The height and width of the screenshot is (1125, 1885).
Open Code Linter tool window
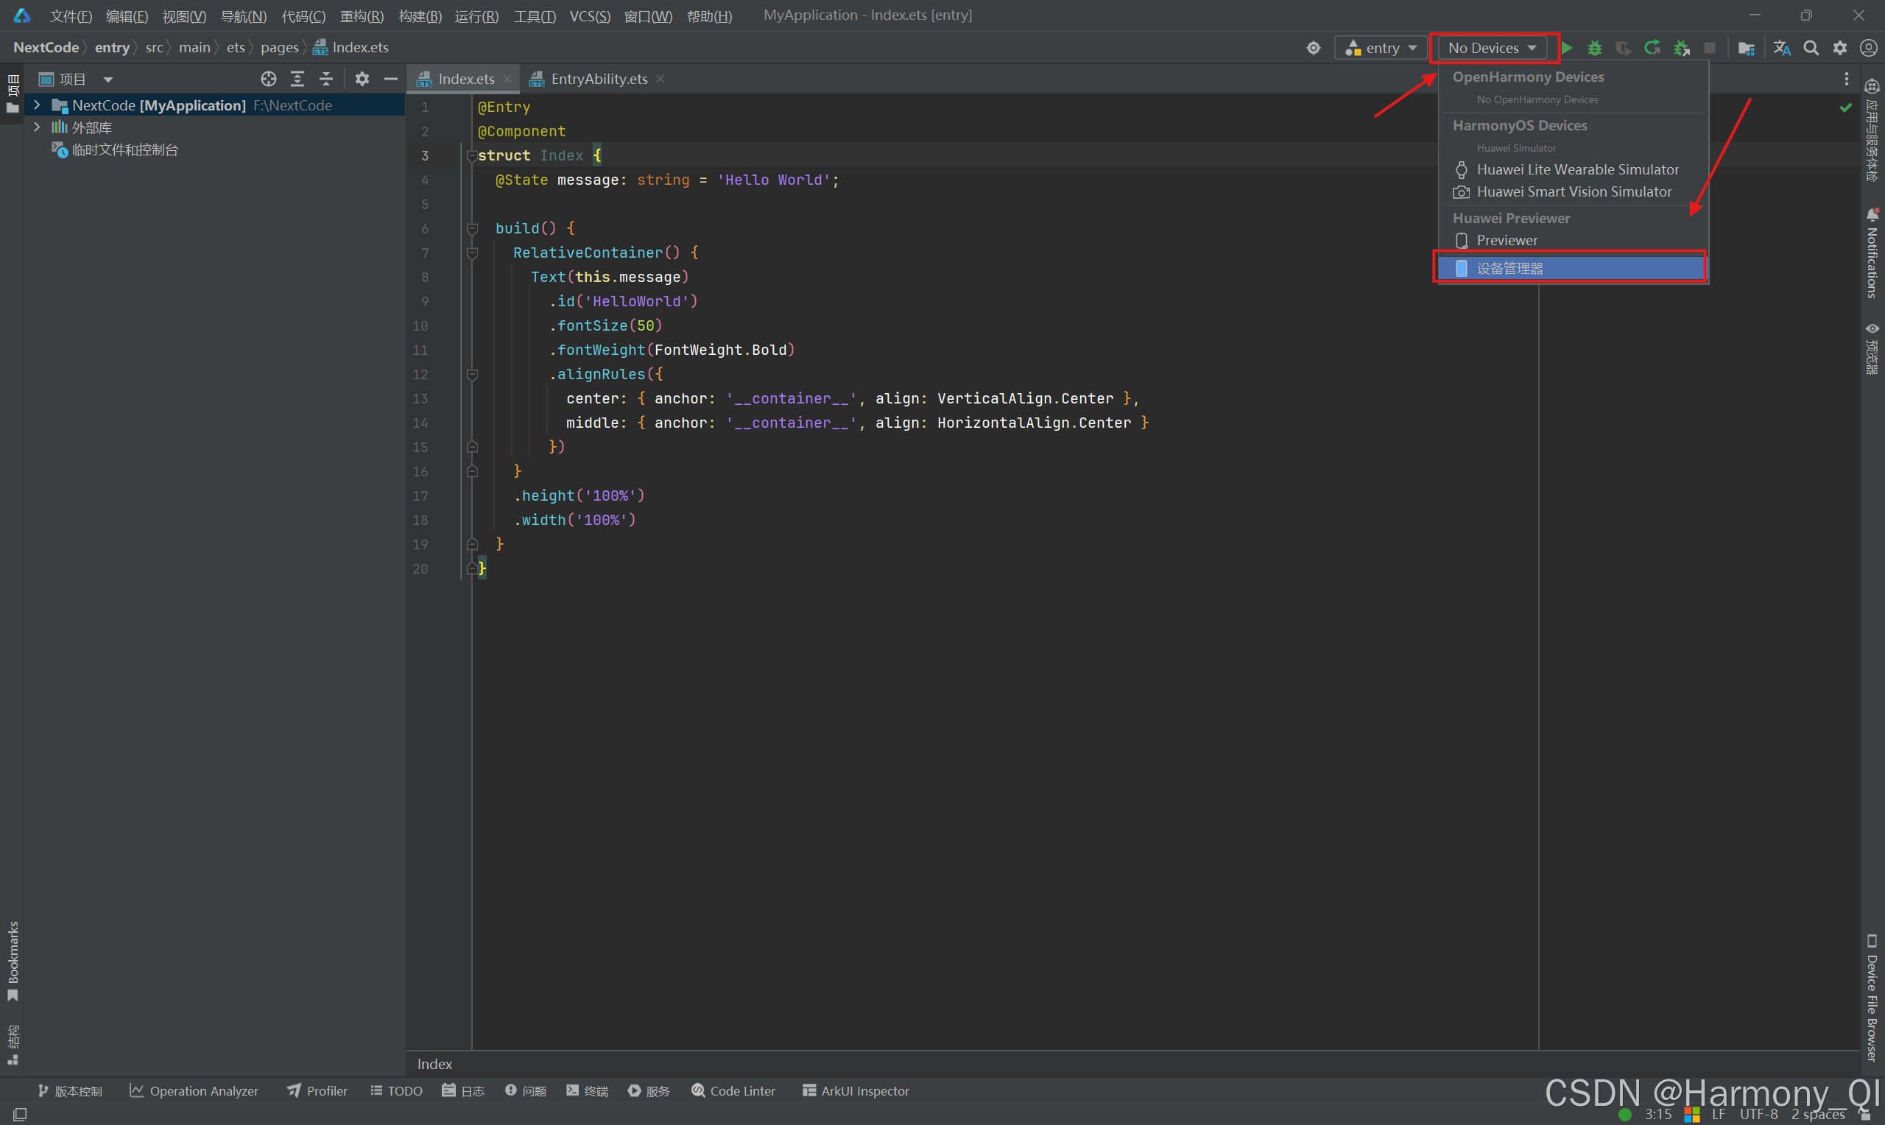[733, 1091]
